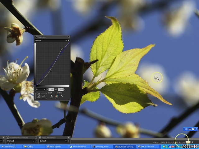Click the help icon in language bar
The height and width of the screenshot is (149, 199).
click(193, 129)
